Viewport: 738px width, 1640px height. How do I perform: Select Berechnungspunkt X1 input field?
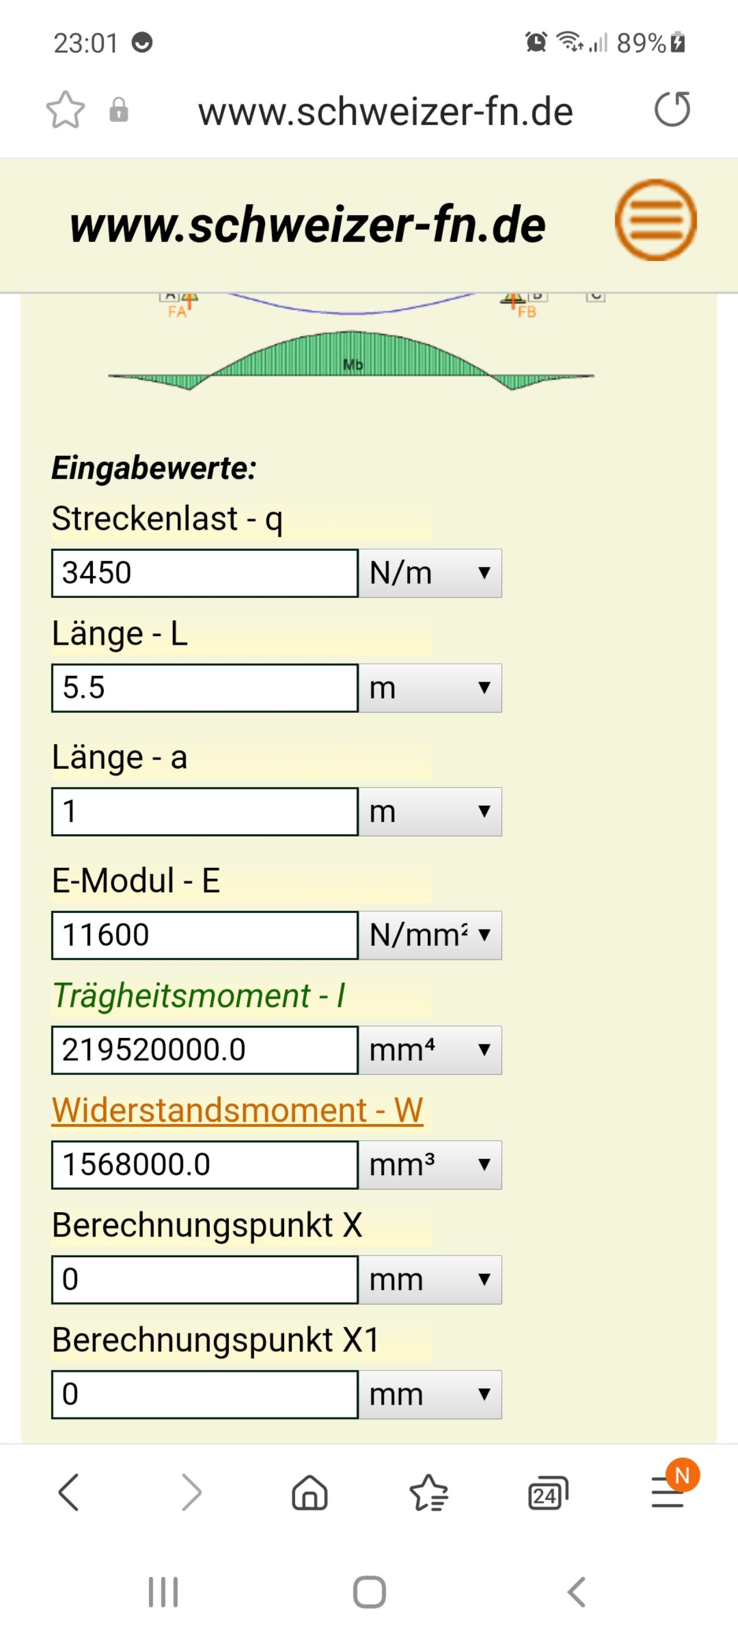205,1394
